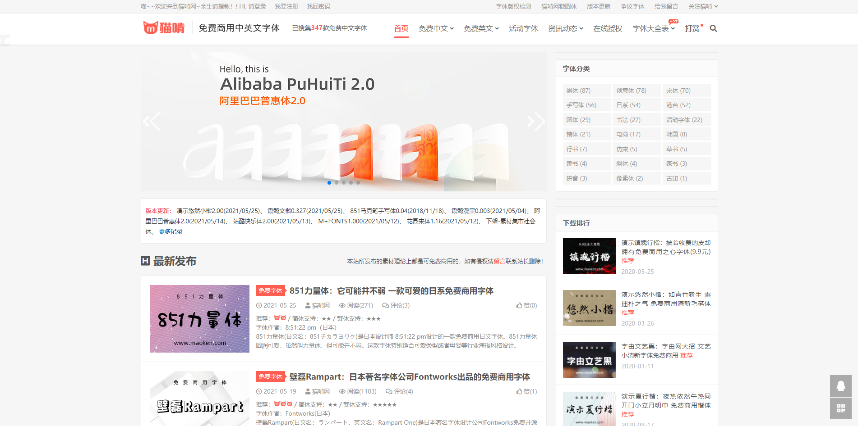The height and width of the screenshot is (426, 858).
Task: Click author 猫啃网 on 851力量体 post
Action: [x=317, y=305]
